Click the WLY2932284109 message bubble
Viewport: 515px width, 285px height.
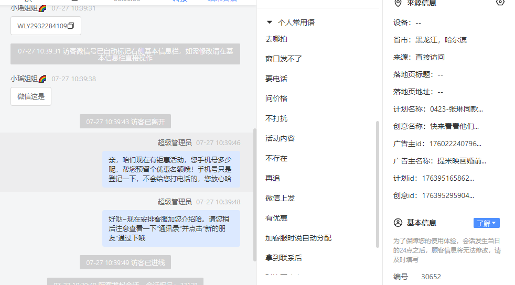(46, 26)
